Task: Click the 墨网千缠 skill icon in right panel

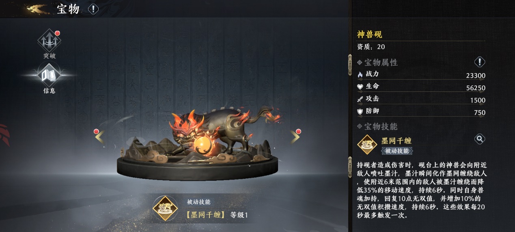Action: [x=367, y=145]
